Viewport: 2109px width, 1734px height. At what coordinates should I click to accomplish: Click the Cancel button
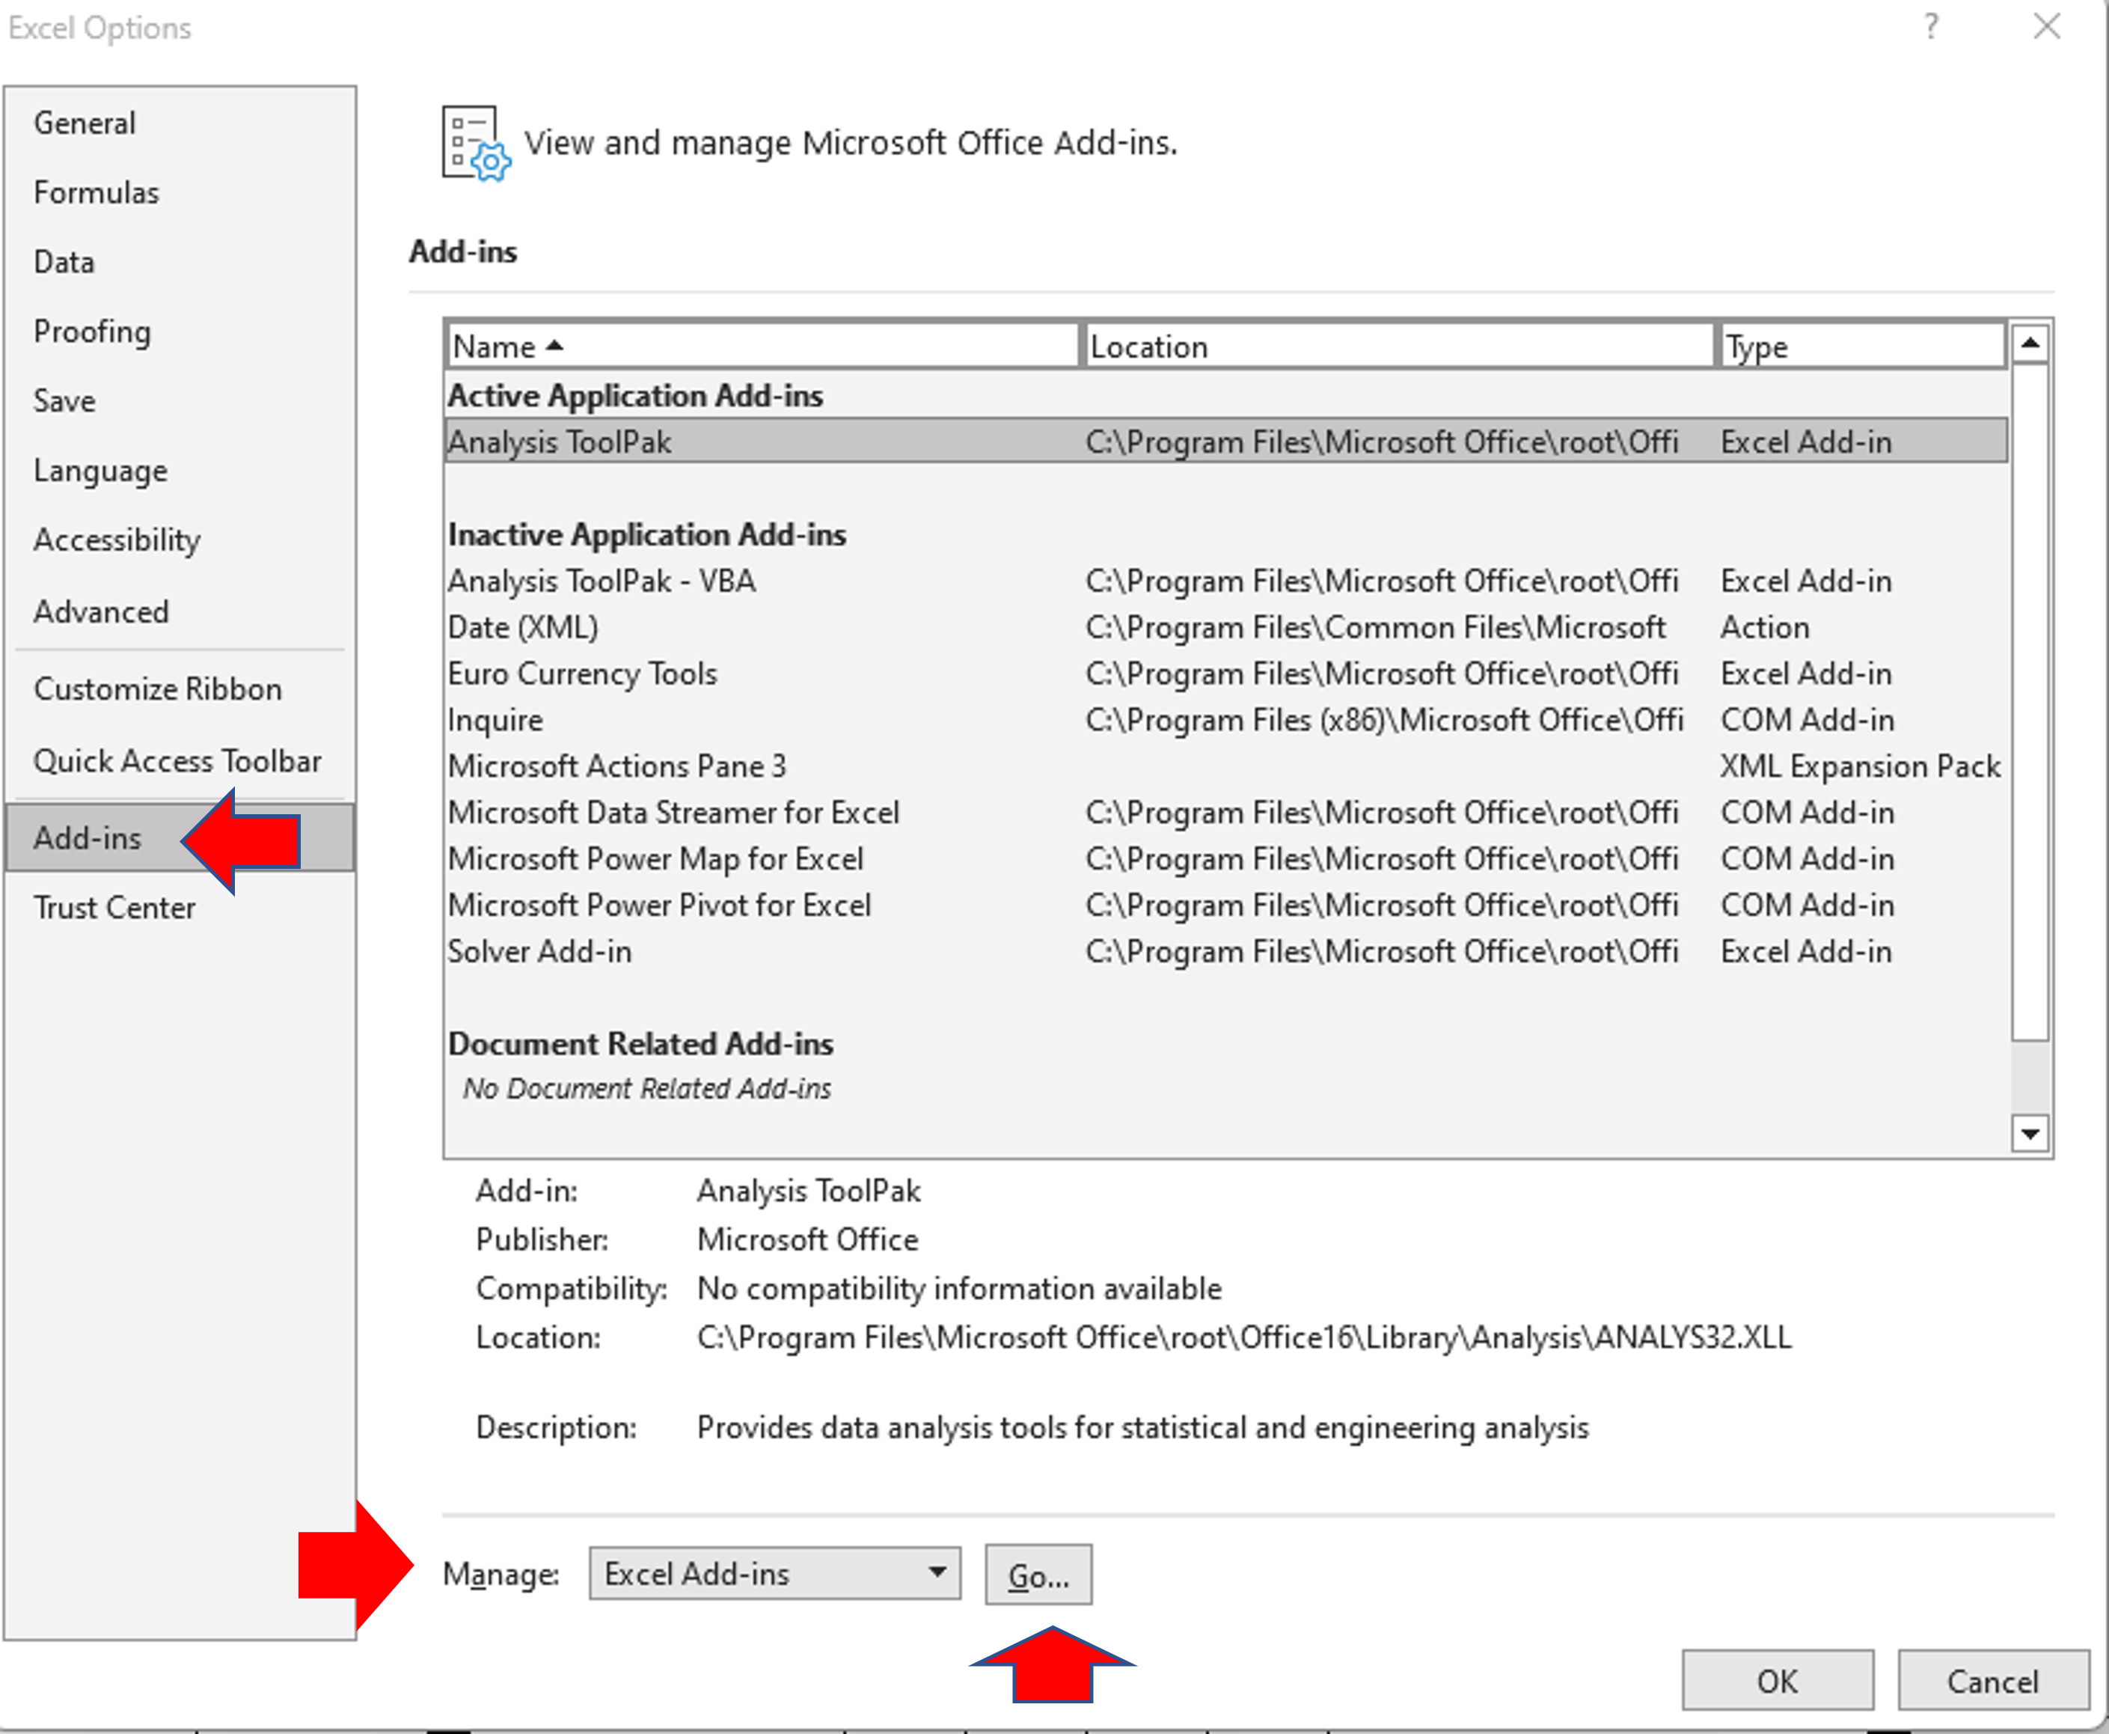click(x=1992, y=1681)
